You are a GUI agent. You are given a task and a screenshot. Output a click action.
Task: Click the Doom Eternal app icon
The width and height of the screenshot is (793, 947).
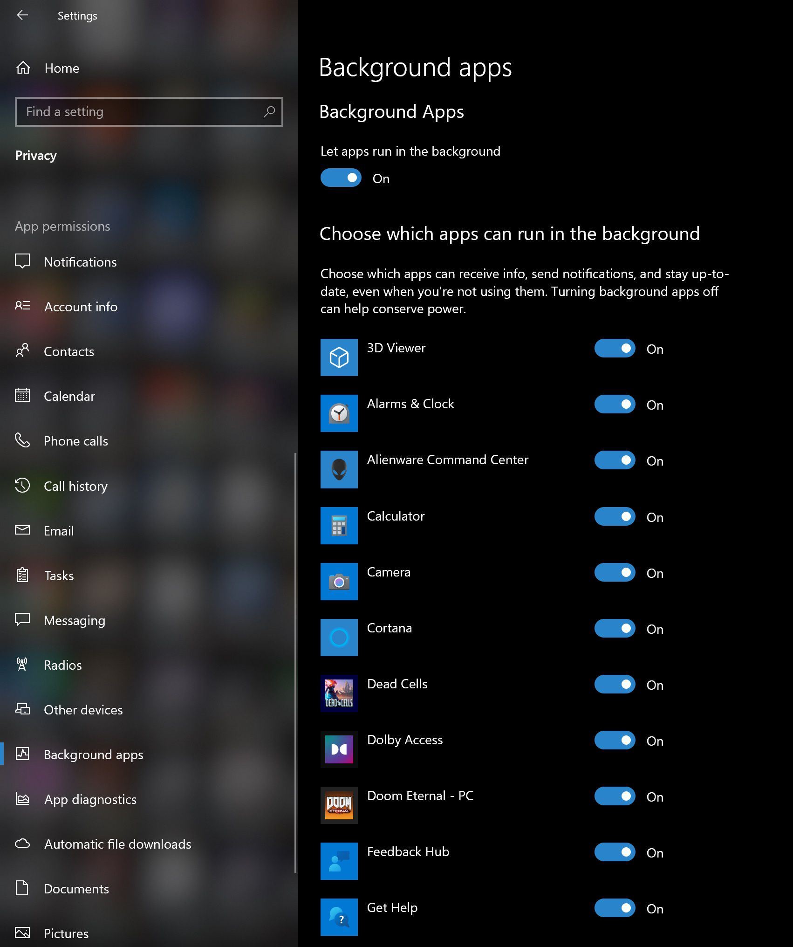(339, 805)
